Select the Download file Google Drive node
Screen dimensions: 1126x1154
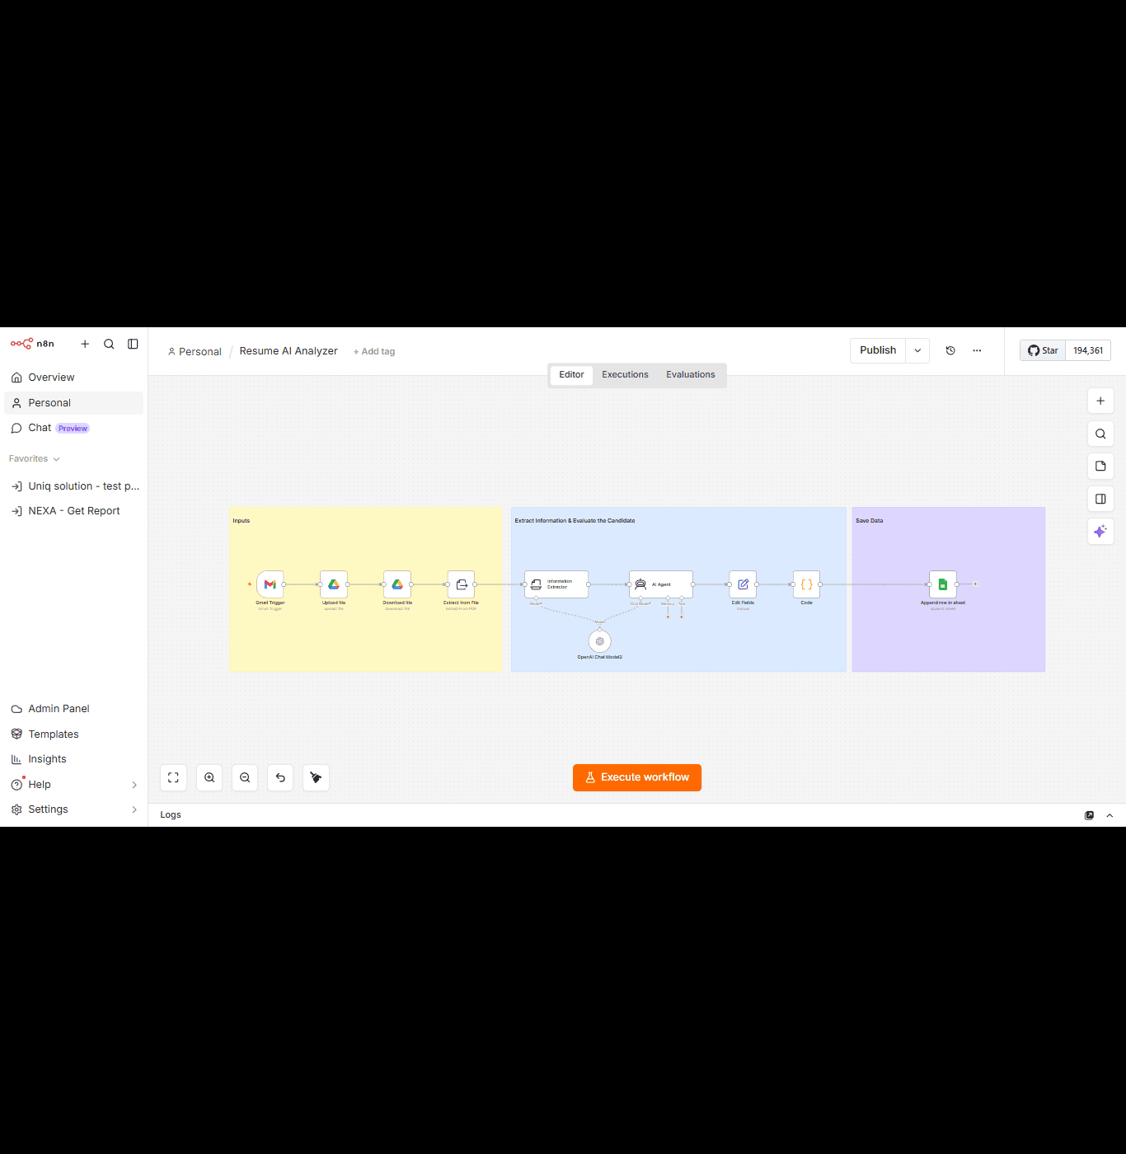(x=397, y=584)
